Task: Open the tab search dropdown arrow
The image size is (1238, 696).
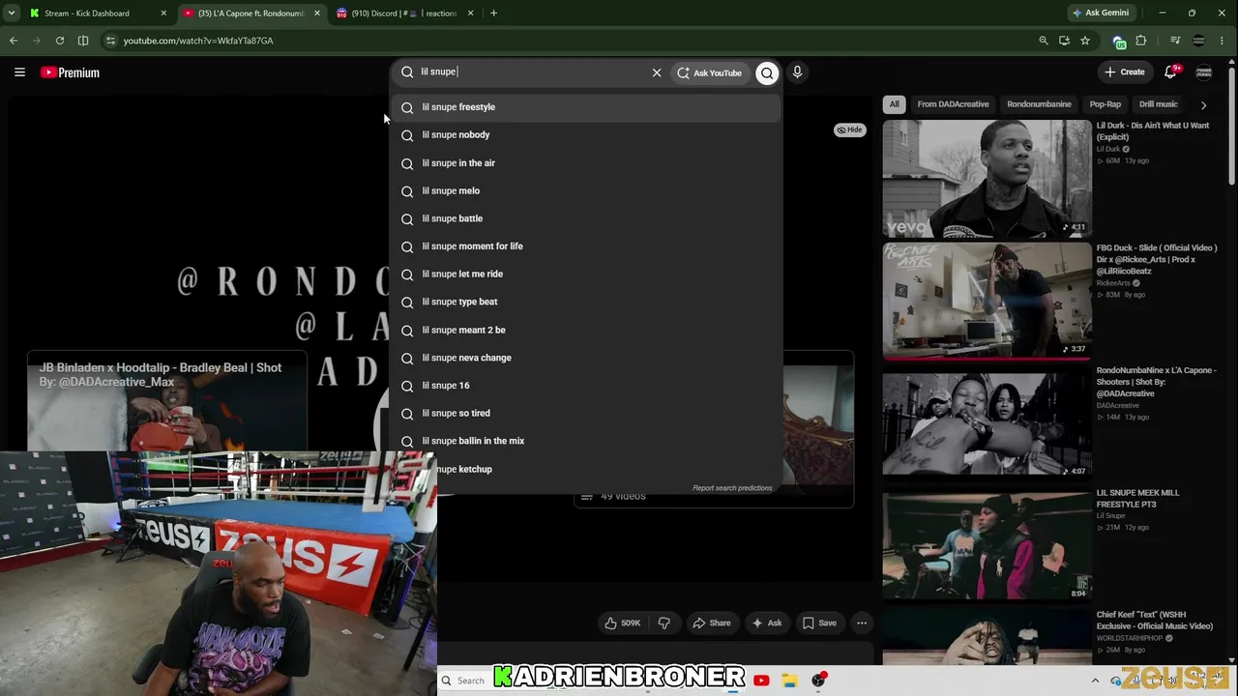Action: [x=11, y=14]
